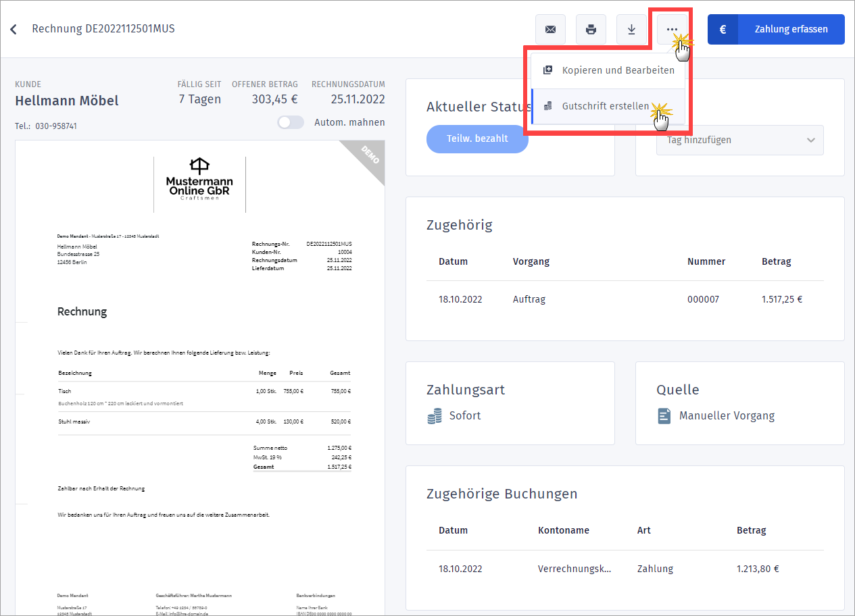Choose Gutschrift erstellen from the menu
This screenshot has width=855, height=616.
click(605, 106)
